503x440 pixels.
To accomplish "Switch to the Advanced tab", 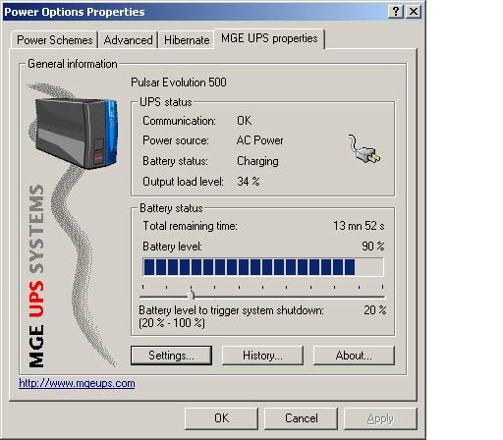I will point(128,40).
